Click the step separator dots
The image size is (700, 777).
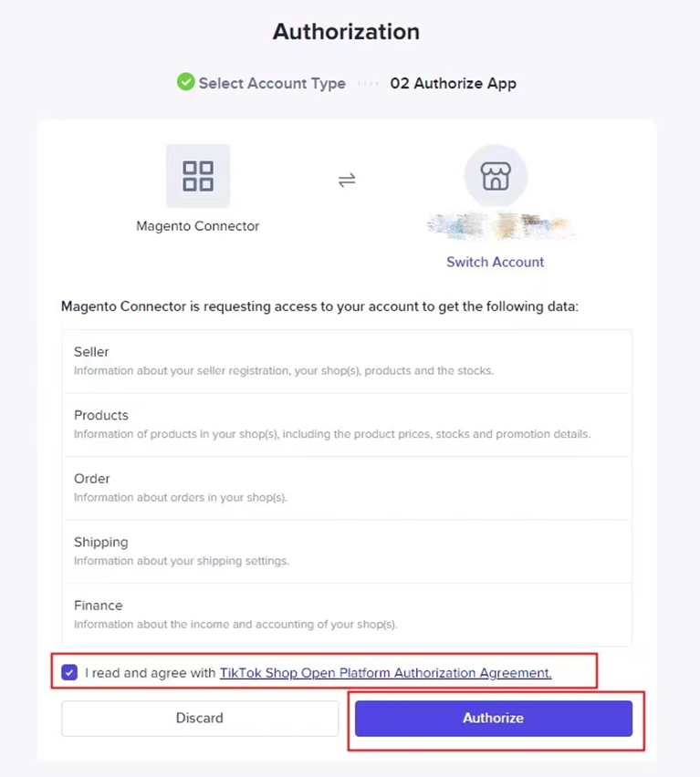368,83
